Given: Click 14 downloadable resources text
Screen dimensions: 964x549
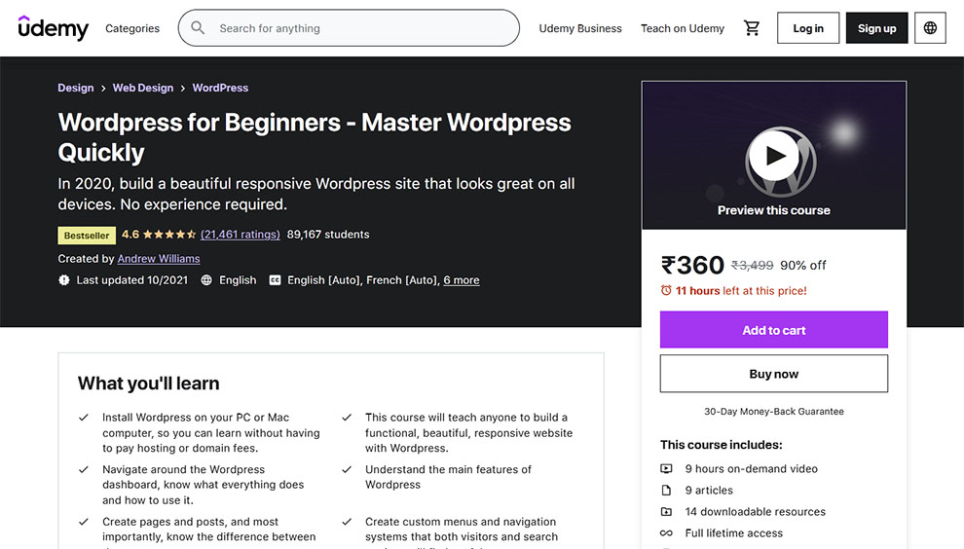Looking at the screenshot, I should 755,511.
